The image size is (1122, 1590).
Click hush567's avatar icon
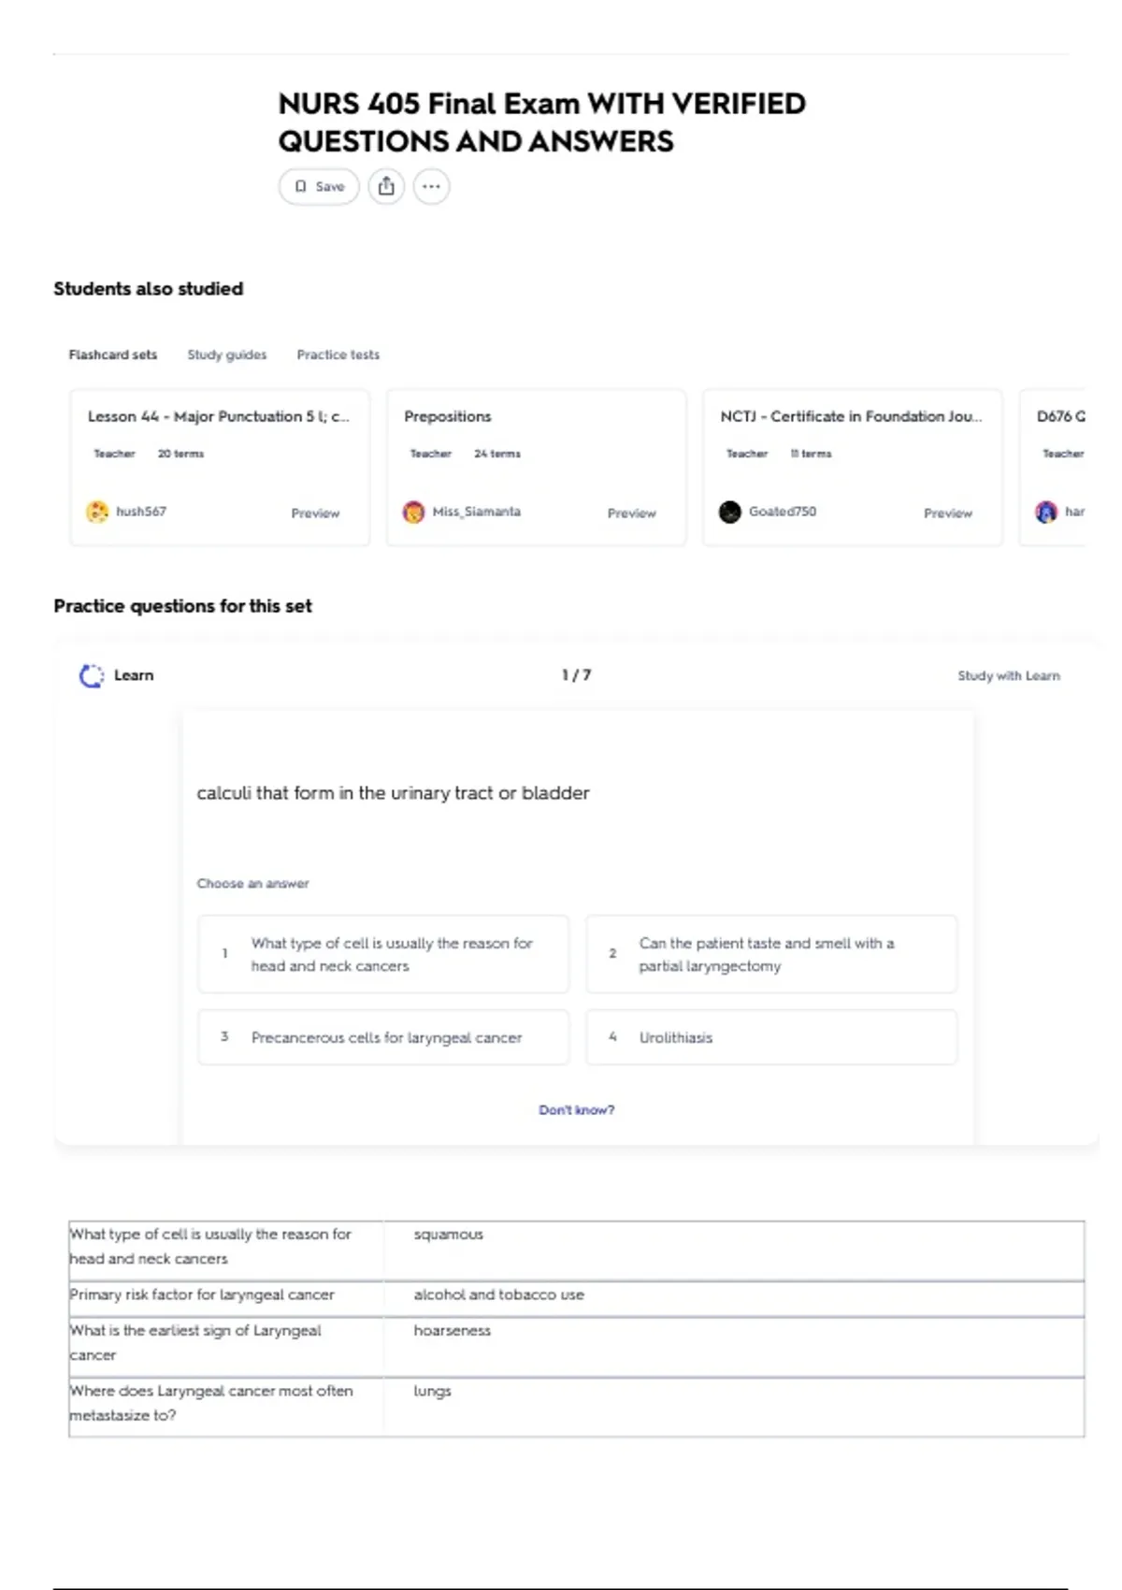click(x=97, y=512)
